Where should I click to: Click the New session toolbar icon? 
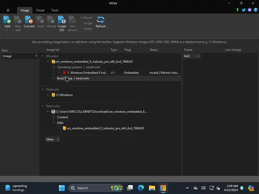point(72,20)
